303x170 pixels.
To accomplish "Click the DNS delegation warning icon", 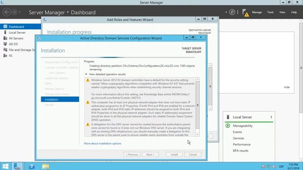I will [88, 125].
